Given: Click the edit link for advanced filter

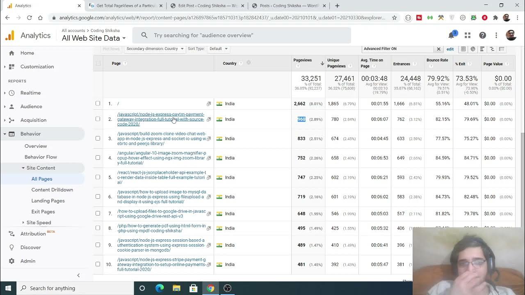Looking at the screenshot, I should (450, 49).
